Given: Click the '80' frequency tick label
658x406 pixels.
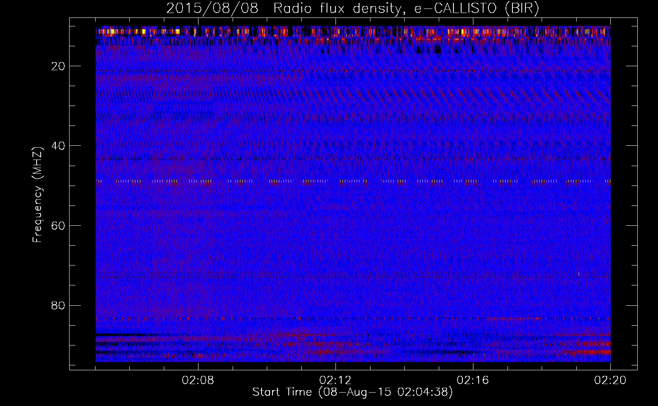Looking at the screenshot, I should point(59,305).
